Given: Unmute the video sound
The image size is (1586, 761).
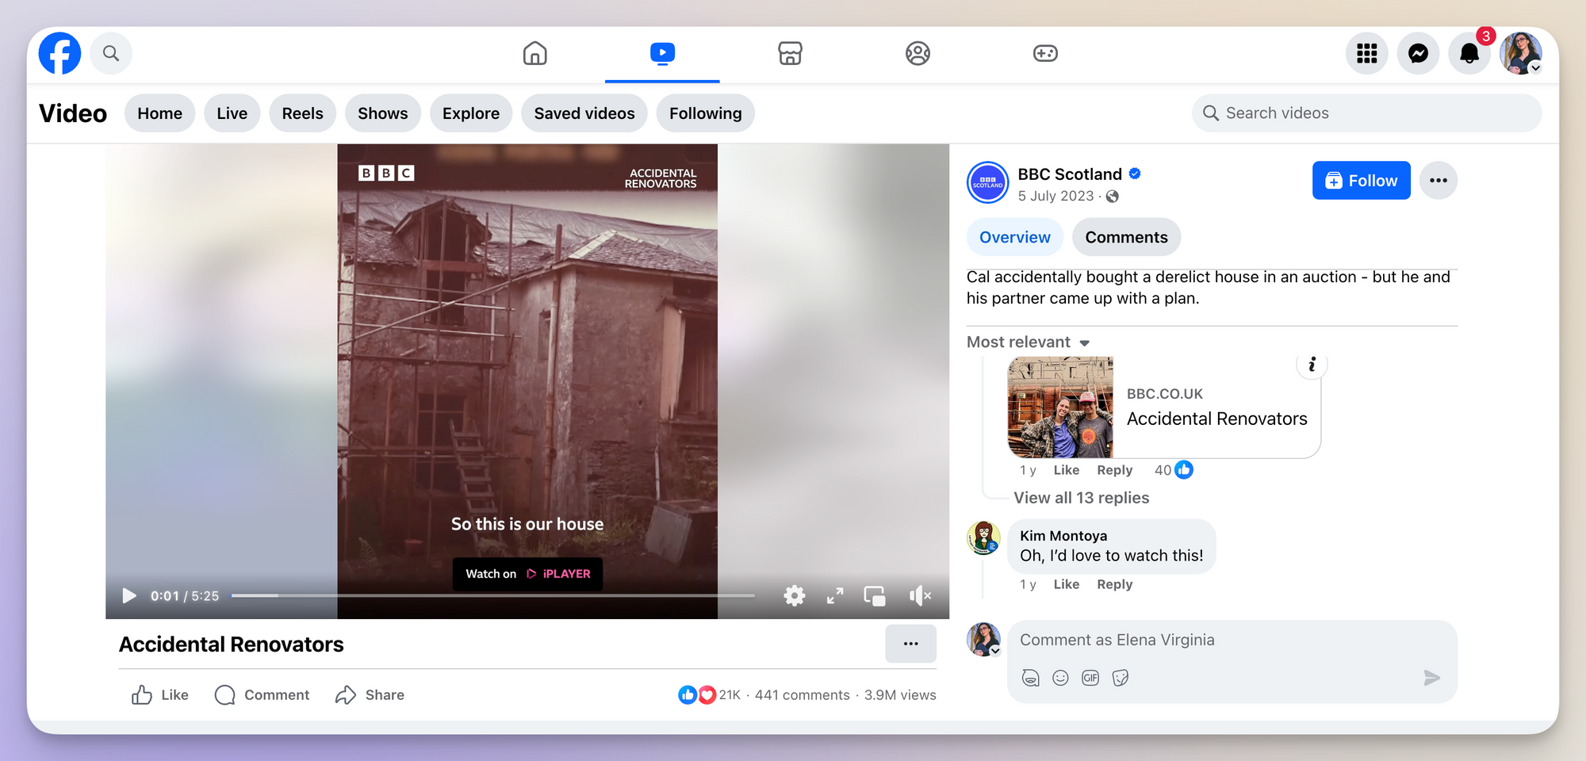Looking at the screenshot, I should 920,595.
